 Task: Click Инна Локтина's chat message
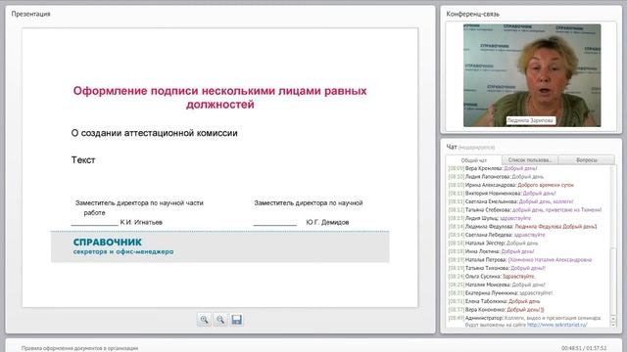coord(491,251)
